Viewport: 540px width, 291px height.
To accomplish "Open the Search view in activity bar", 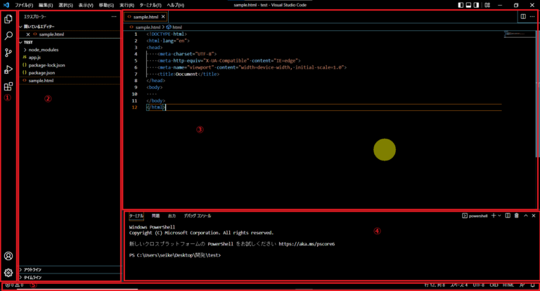I will (x=8, y=35).
